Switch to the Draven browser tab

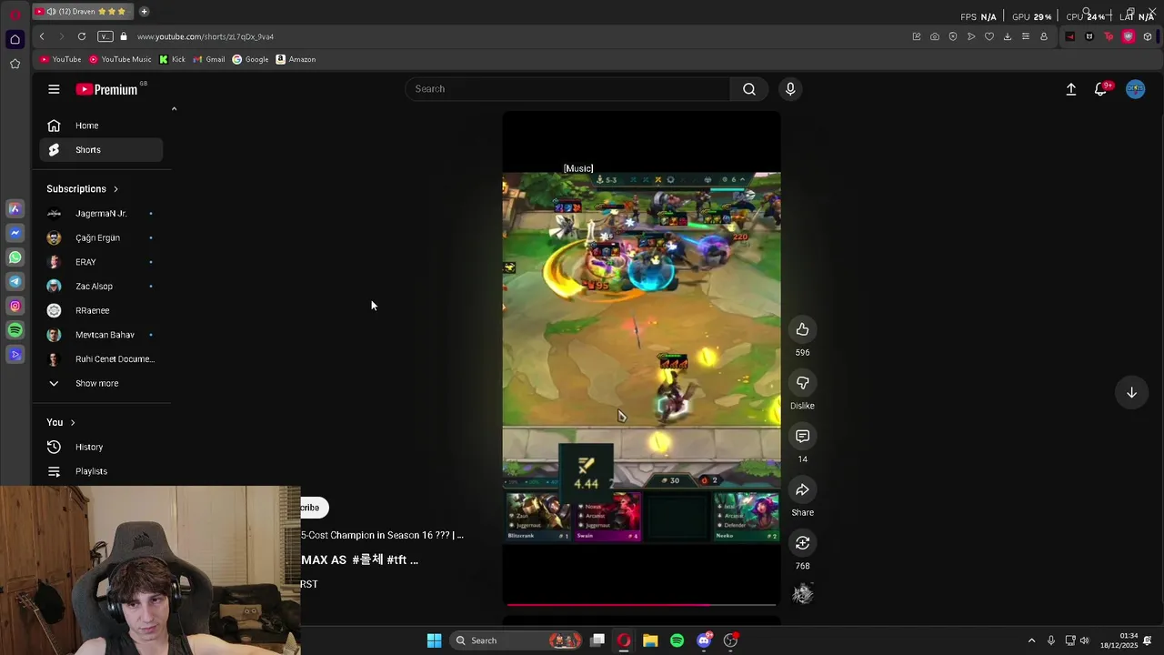pos(82,12)
